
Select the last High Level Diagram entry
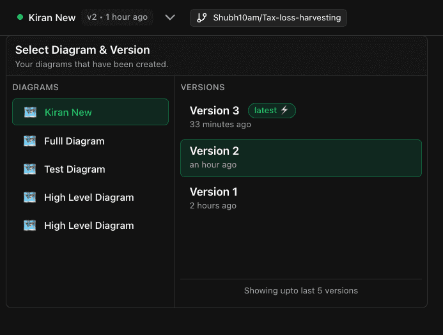(90, 225)
